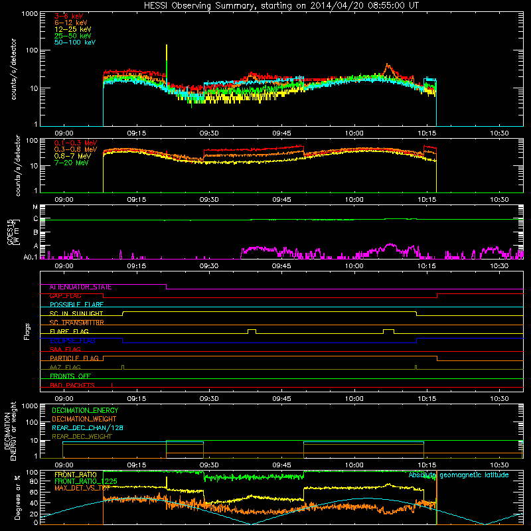Click the 10:00 tick under the flags panel
The width and height of the screenshot is (531, 531).
354,399
